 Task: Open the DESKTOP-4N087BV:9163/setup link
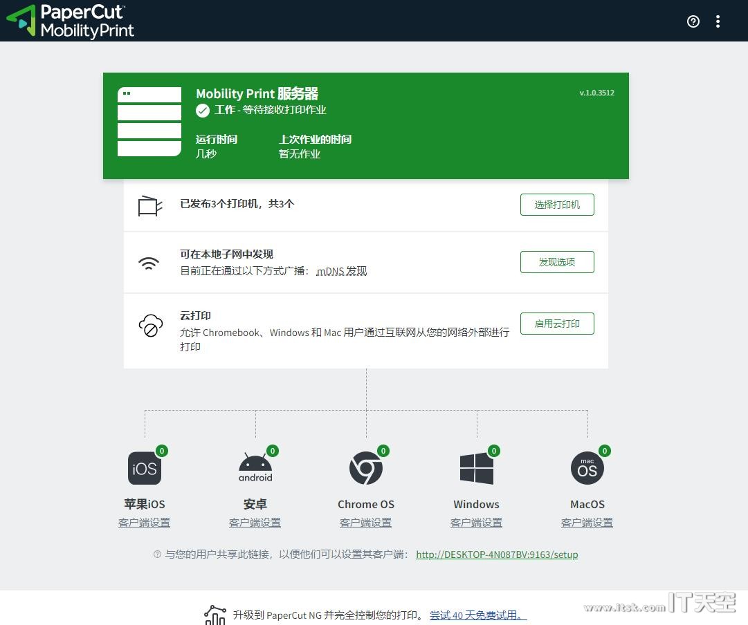pos(497,554)
